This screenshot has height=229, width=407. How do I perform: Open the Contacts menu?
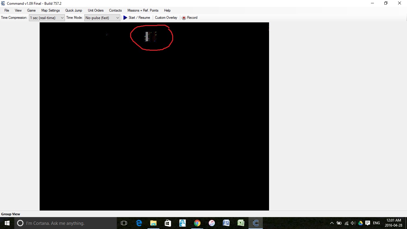115,10
